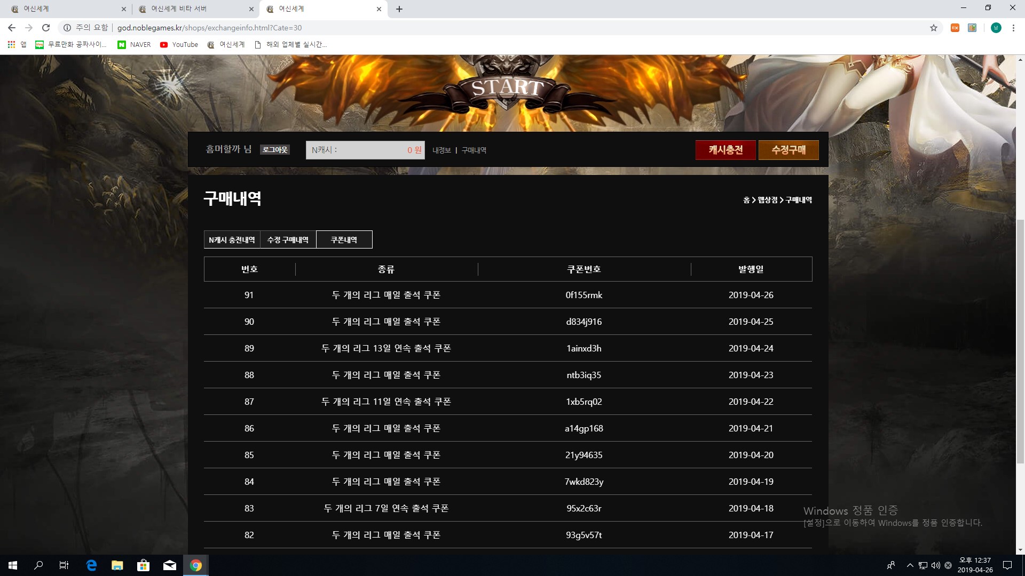Open the 구매내역 link beside 내정보

(474, 150)
